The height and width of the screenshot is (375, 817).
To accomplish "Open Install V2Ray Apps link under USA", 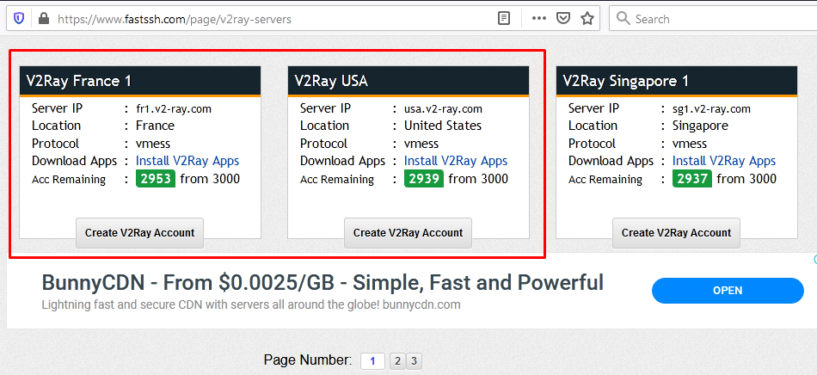I will [x=456, y=161].
